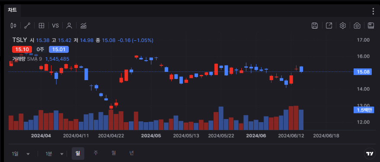Click the 2024/05 date axis label

pos(151,136)
